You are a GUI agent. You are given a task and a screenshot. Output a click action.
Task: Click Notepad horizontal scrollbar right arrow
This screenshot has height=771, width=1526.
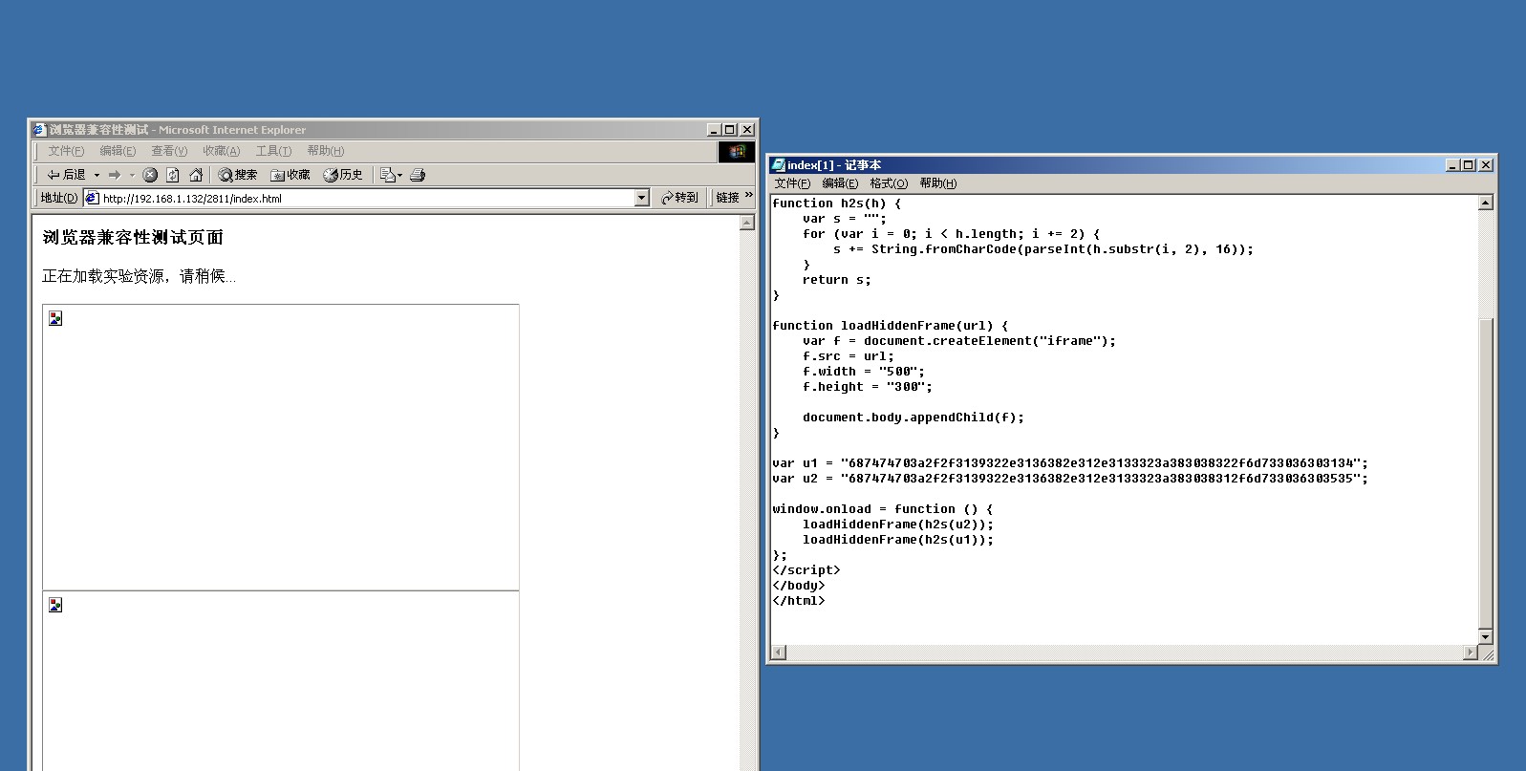(1470, 653)
